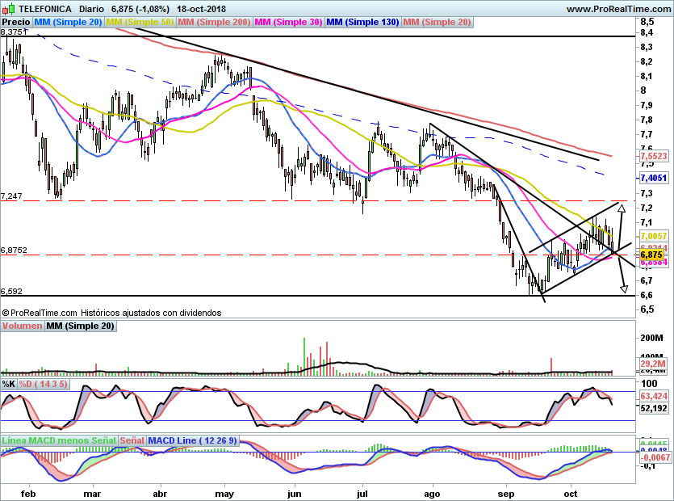The height and width of the screenshot is (501, 674).
Task: Select the yellow MM (Simple 50) label
Action: 140,23
